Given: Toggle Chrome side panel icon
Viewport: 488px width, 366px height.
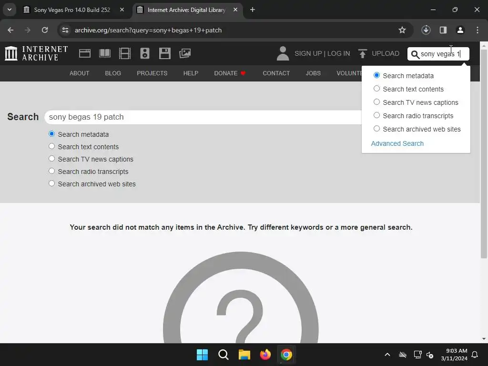Looking at the screenshot, I should [443, 30].
